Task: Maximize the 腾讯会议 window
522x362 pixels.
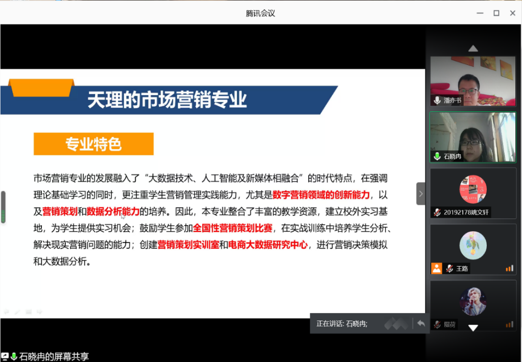Action: pyautogui.click(x=496, y=13)
